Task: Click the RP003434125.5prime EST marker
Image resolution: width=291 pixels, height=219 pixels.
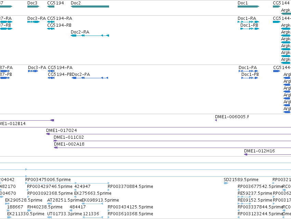Action: 108,210
